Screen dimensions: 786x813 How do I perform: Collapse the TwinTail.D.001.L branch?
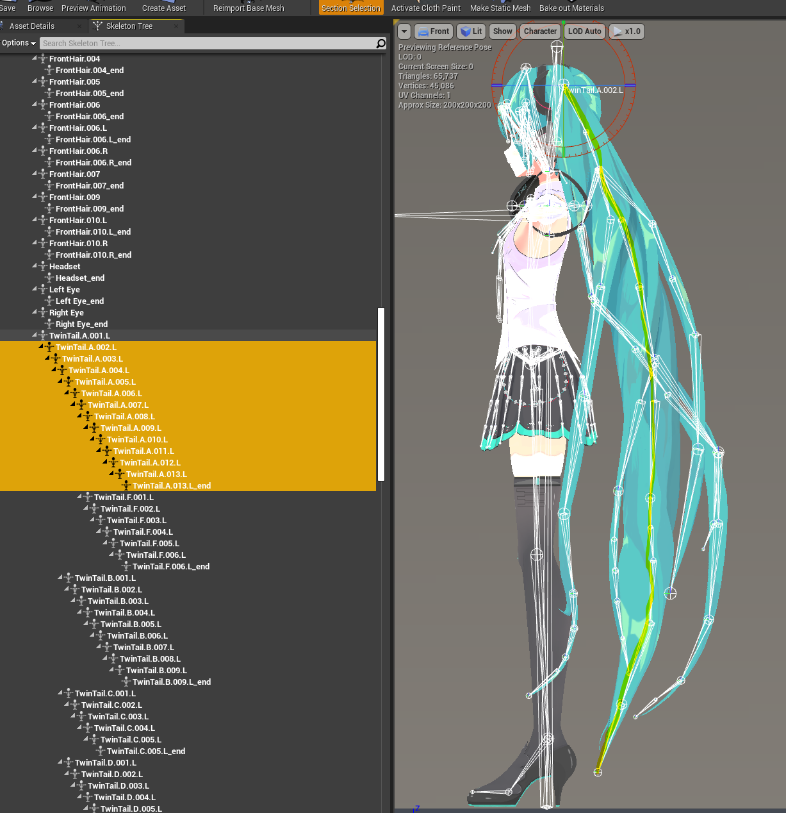pyautogui.click(x=60, y=762)
